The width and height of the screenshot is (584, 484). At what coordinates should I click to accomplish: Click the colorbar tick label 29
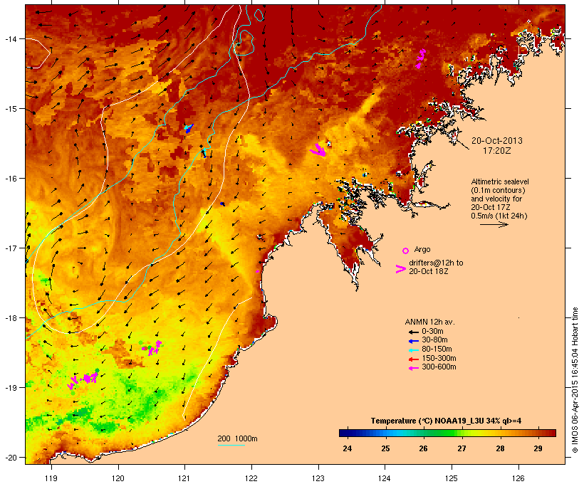538,448
